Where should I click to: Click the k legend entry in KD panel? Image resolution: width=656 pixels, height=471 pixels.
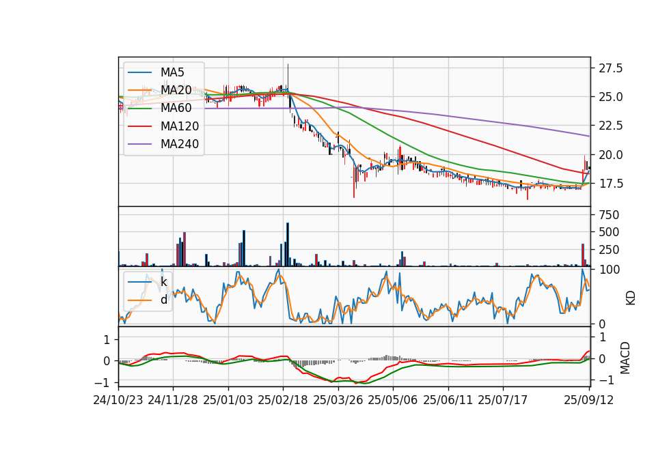pyautogui.click(x=163, y=282)
